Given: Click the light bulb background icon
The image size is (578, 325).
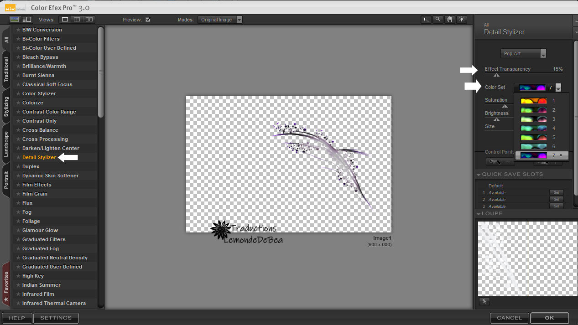Looking at the screenshot, I should point(462,20).
